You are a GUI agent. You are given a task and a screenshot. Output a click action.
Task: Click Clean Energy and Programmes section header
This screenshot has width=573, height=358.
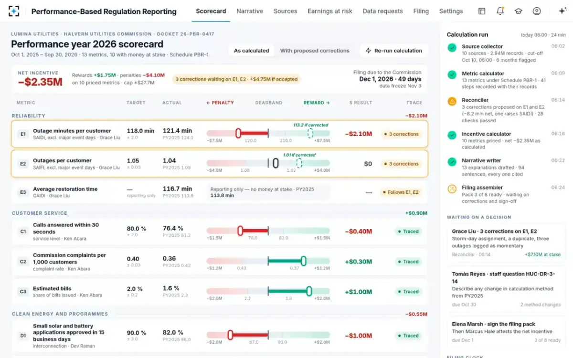pyautogui.click(x=60, y=314)
